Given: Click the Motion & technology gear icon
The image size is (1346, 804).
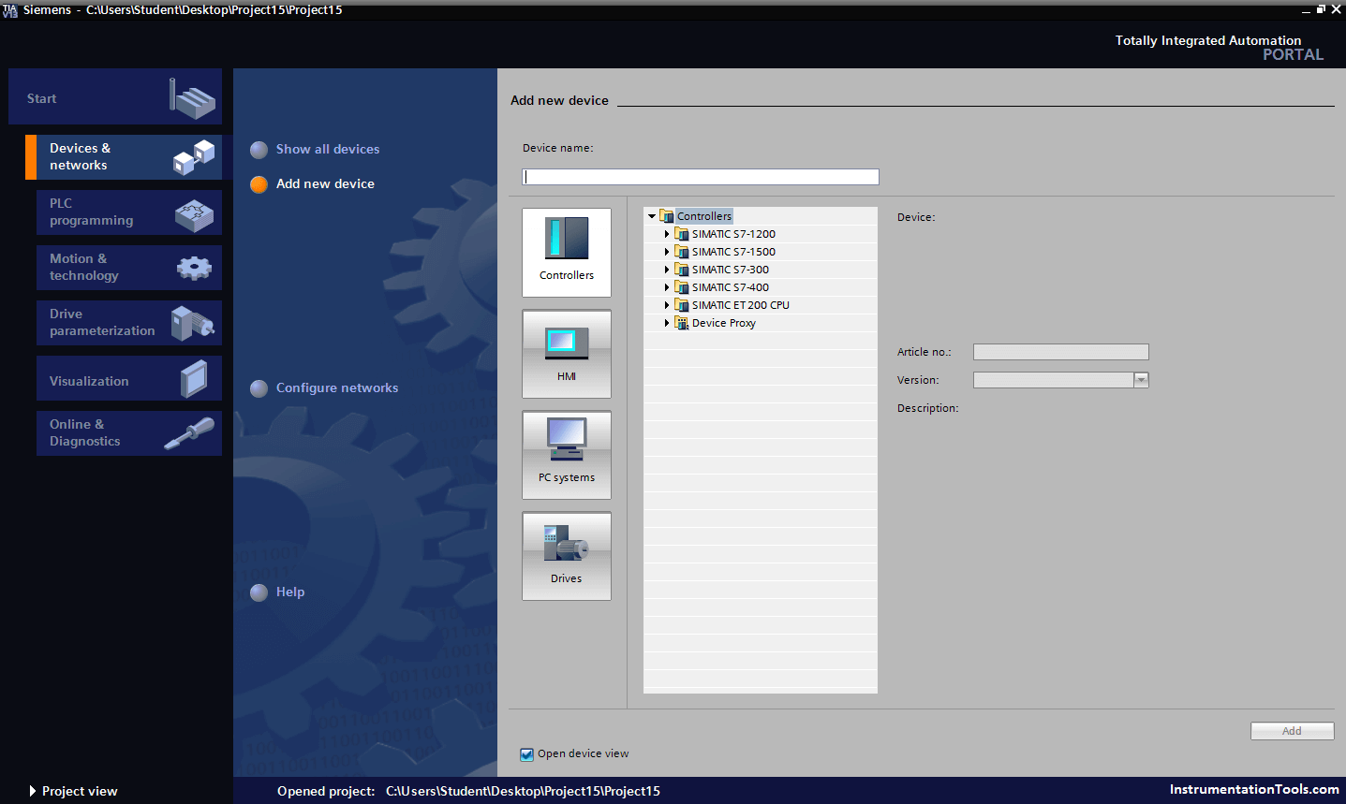Looking at the screenshot, I should click(x=194, y=269).
